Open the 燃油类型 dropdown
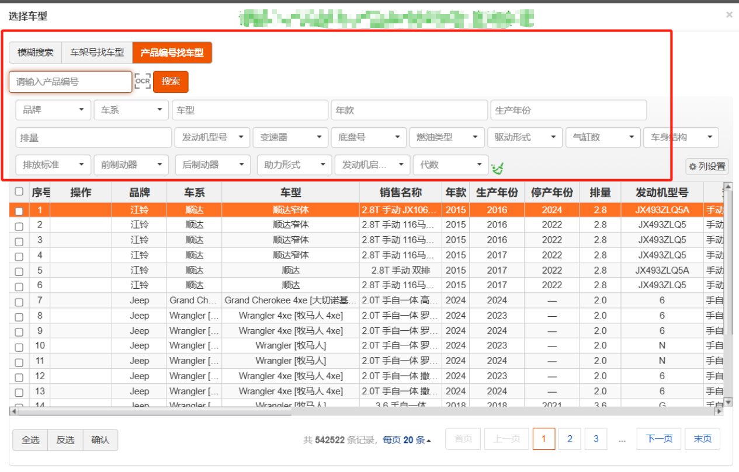The width and height of the screenshot is (739, 472). click(446, 137)
